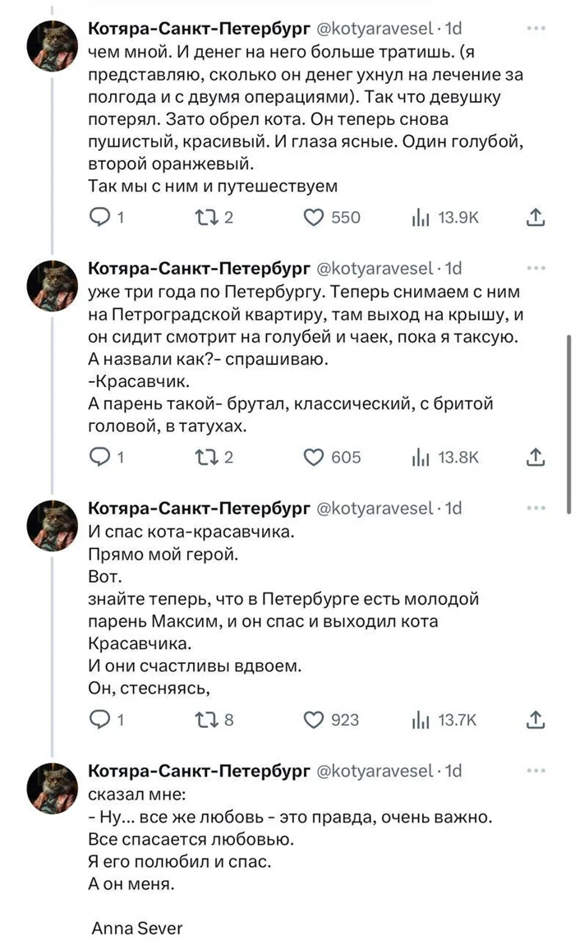Like the tweet with 550 likes
Screen dimensions: 575x940
click(x=313, y=217)
